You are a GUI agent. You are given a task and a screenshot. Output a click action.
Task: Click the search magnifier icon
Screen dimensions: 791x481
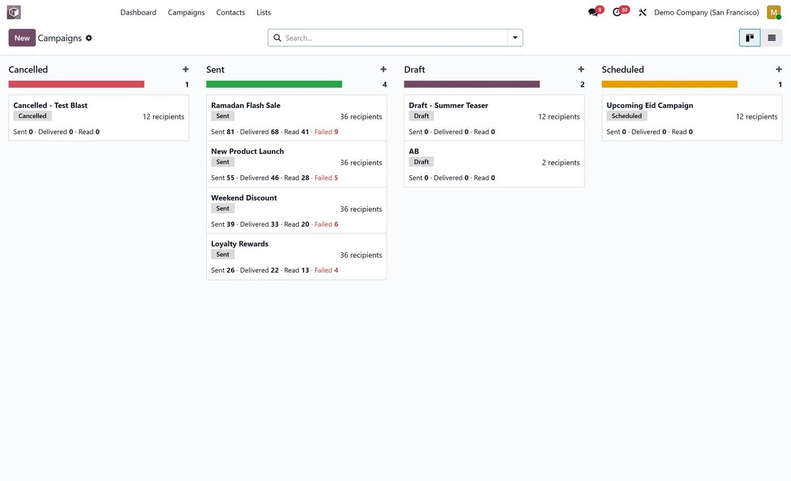tap(277, 38)
